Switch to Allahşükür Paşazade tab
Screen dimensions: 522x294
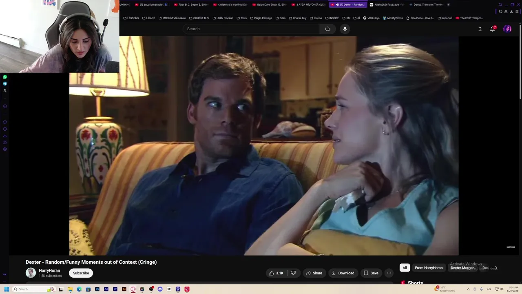click(387, 4)
